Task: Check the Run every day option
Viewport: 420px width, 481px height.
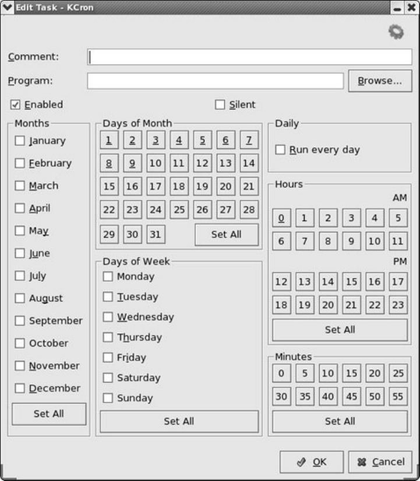Action: coord(281,150)
